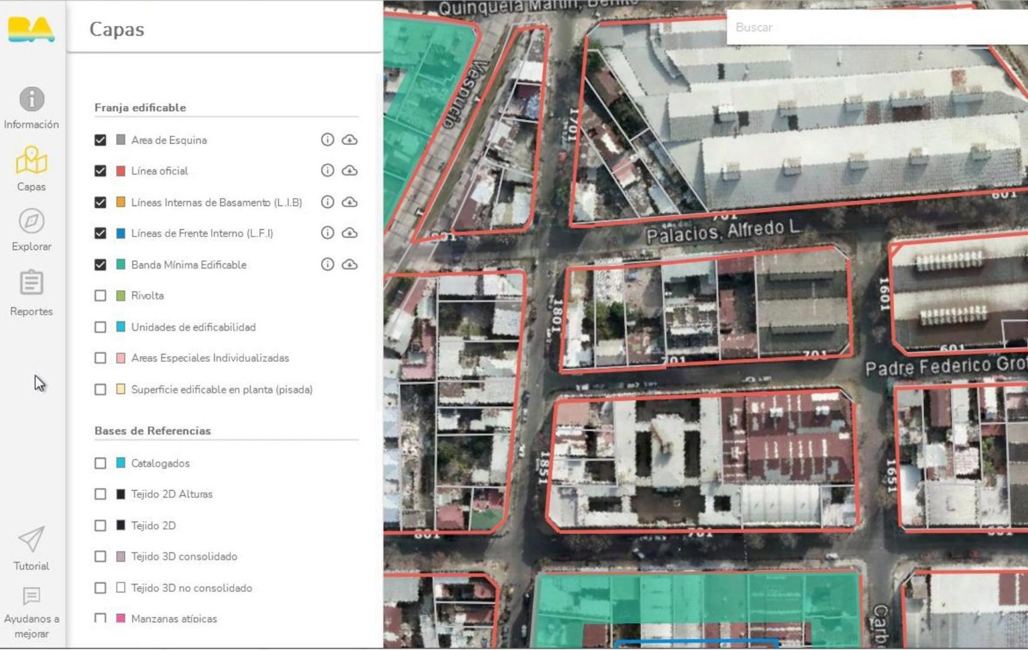Uncheck the Línea oficial layer checkbox
Screen dimensions: 1028x650
point(101,171)
